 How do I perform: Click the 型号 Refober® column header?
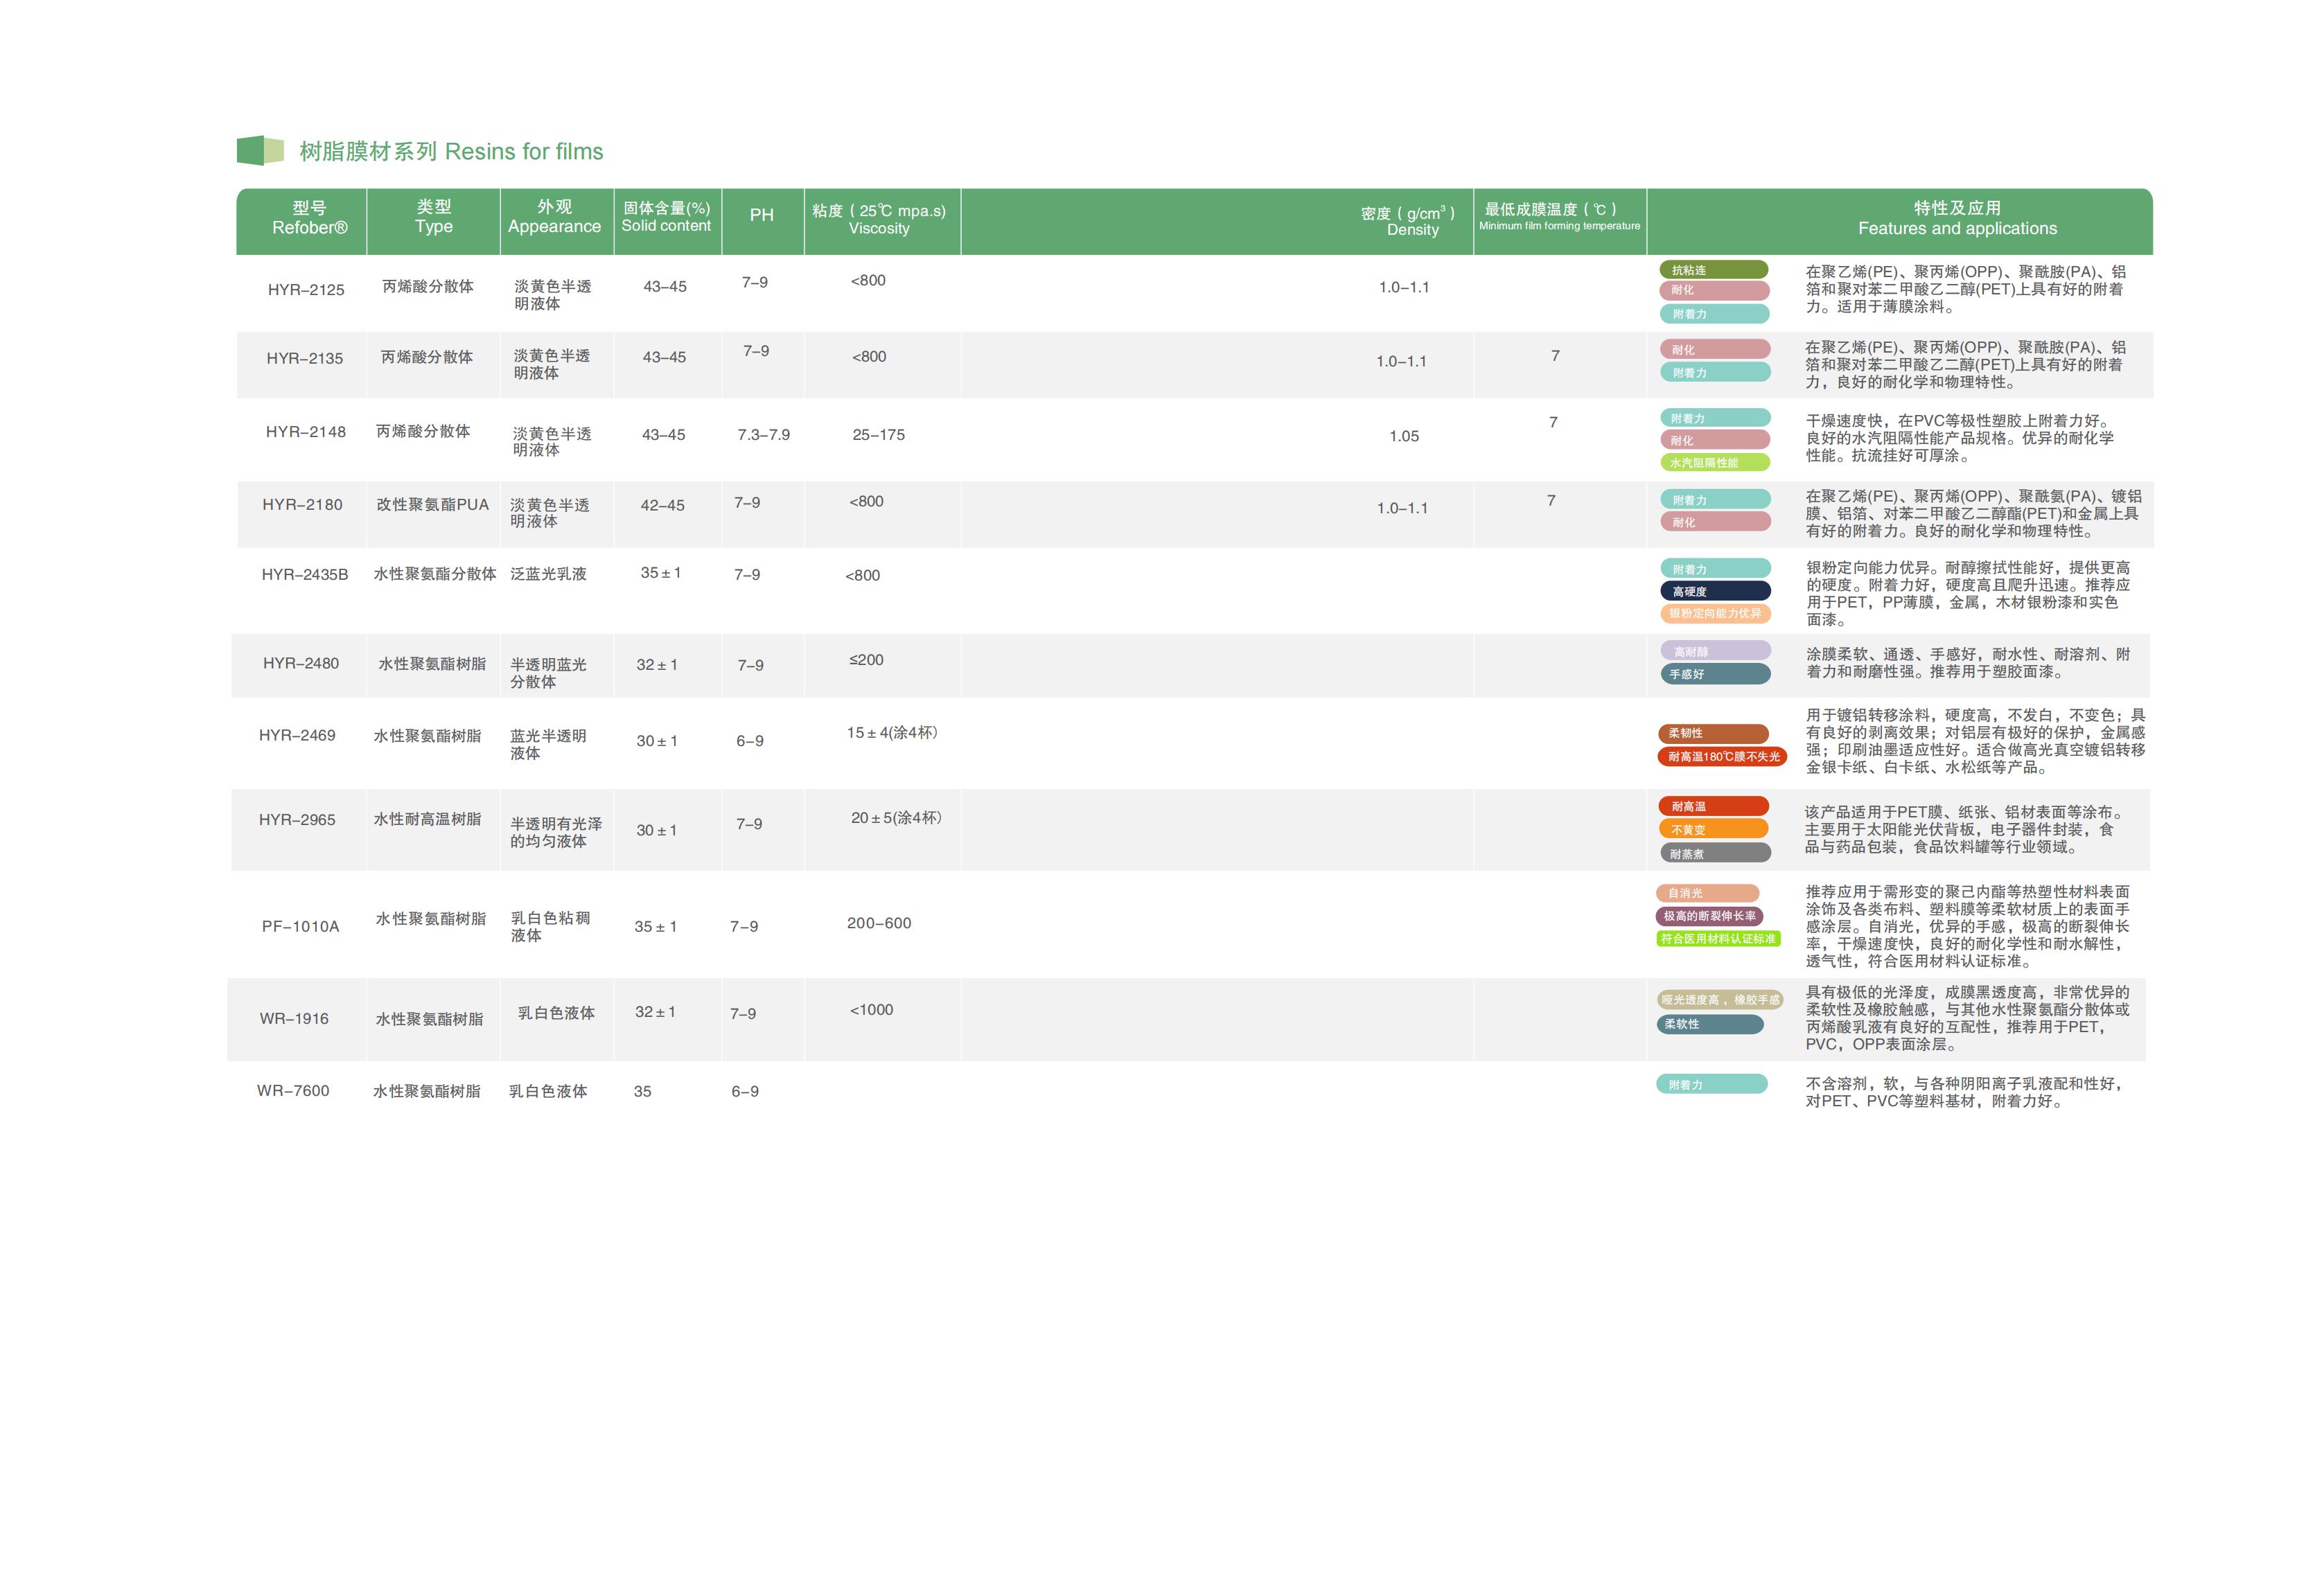(309, 218)
